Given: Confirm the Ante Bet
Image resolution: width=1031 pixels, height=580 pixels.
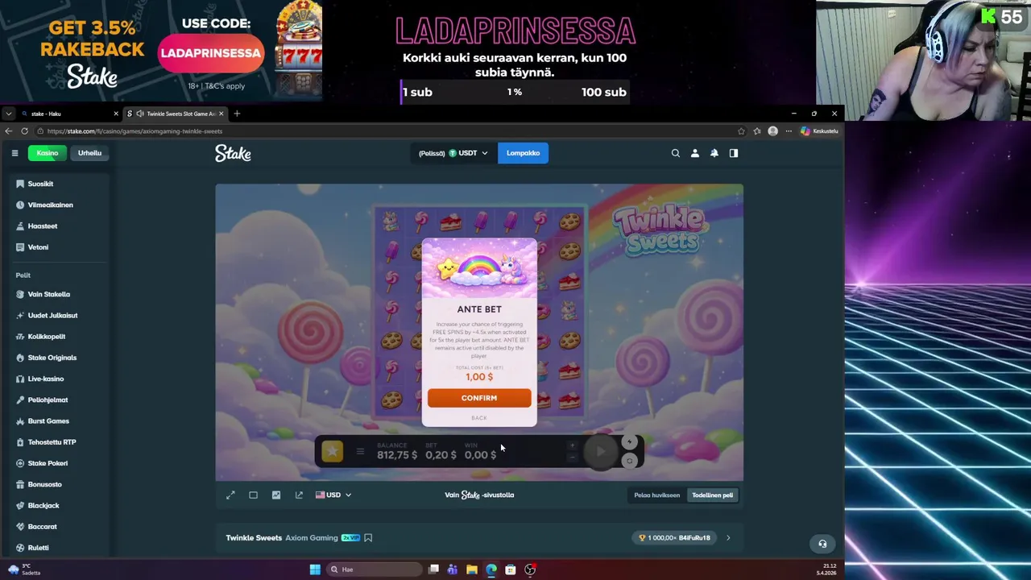Looking at the screenshot, I should [x=479, y=398].
